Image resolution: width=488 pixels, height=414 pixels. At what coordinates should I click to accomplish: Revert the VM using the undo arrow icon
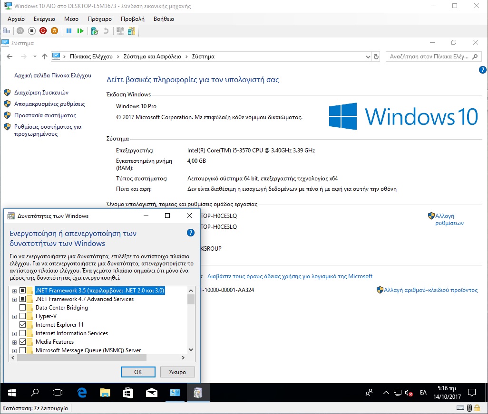[x=106, y=31]
